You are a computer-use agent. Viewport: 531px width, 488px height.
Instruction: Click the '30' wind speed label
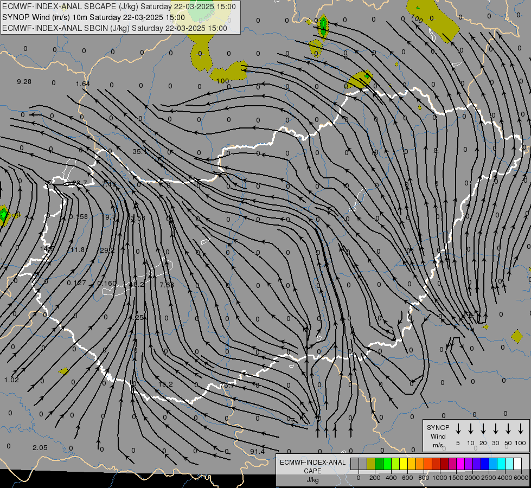click(x=495, y=443)
